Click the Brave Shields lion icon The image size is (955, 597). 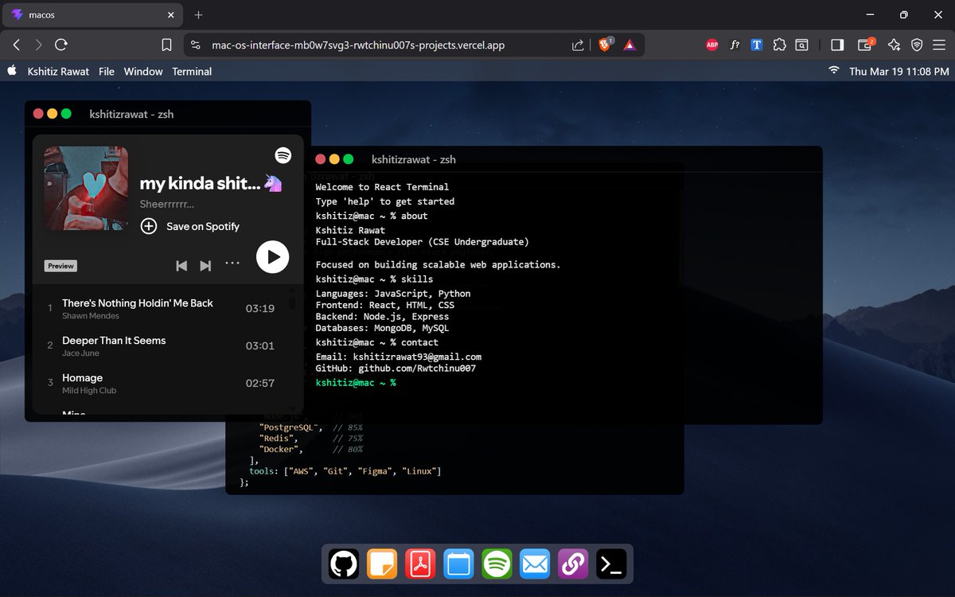tap(606, 45)
